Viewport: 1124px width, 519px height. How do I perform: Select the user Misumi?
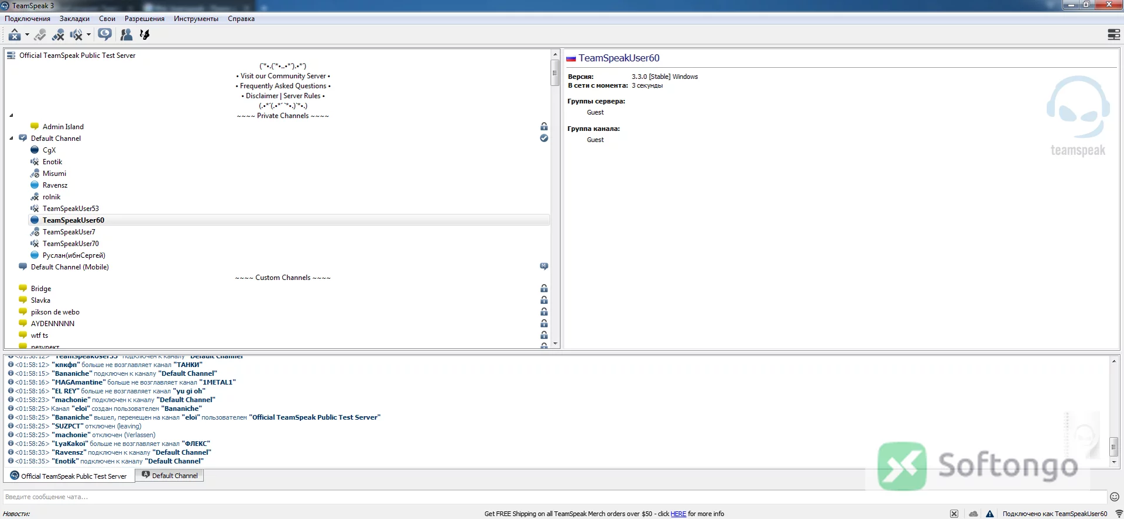click(x=54, y=174)
